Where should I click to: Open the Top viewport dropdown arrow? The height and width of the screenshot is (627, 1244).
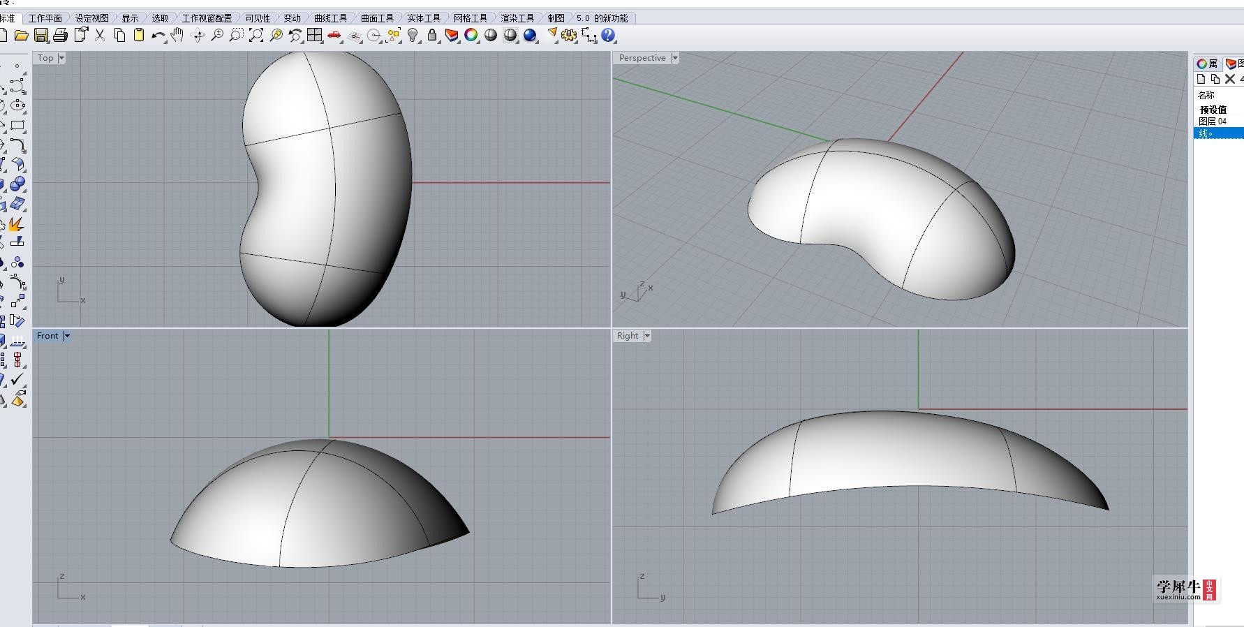[x=61, y=58]
